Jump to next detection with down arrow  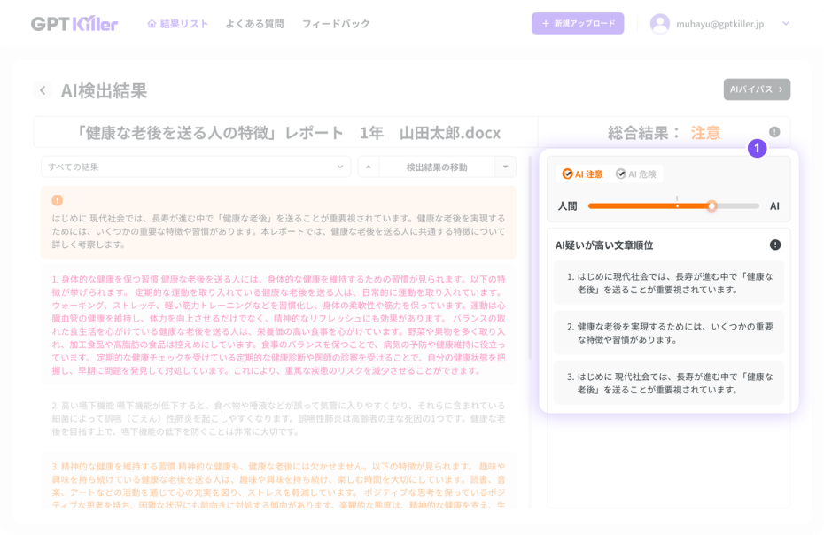point(506,167)
